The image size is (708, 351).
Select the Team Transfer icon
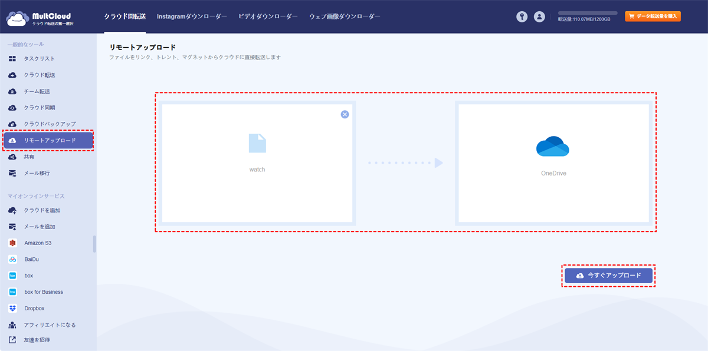point(12,92)
